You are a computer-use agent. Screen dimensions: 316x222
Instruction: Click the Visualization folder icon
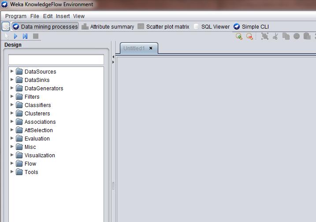pyautogui.click(x=19, y=155)
